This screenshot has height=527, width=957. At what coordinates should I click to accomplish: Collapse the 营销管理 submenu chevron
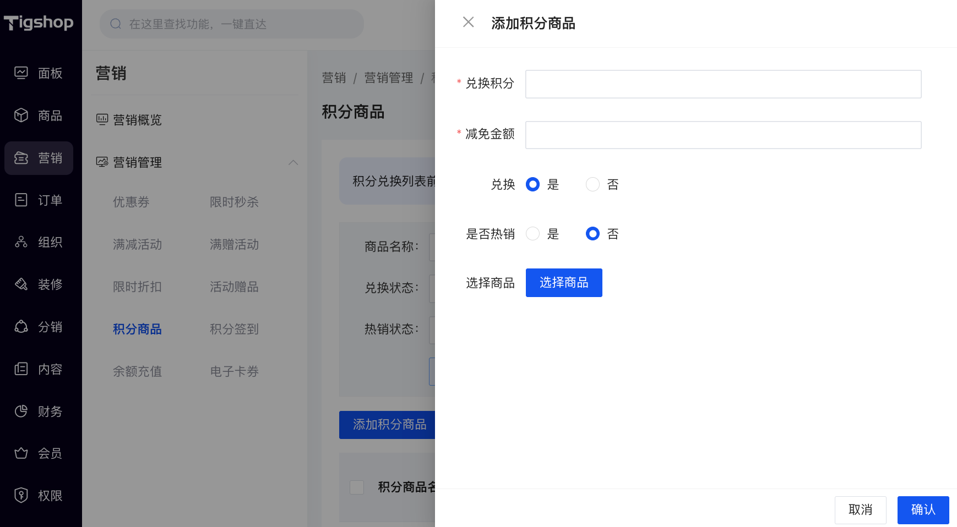293,162
